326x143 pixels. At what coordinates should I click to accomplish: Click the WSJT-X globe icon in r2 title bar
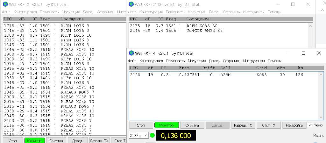[5, 4]
